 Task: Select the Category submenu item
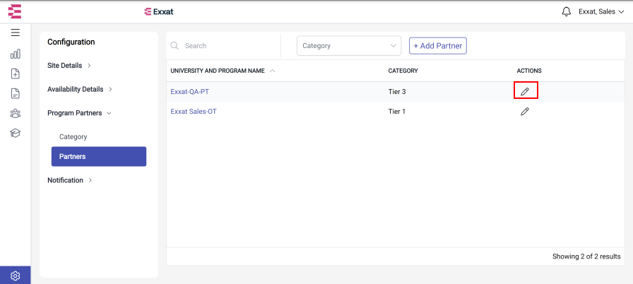coord(73,137)
